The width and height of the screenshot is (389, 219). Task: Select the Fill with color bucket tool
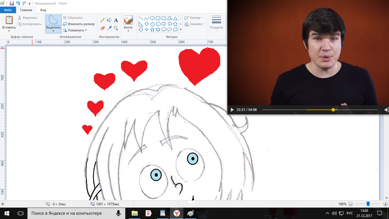109,20
